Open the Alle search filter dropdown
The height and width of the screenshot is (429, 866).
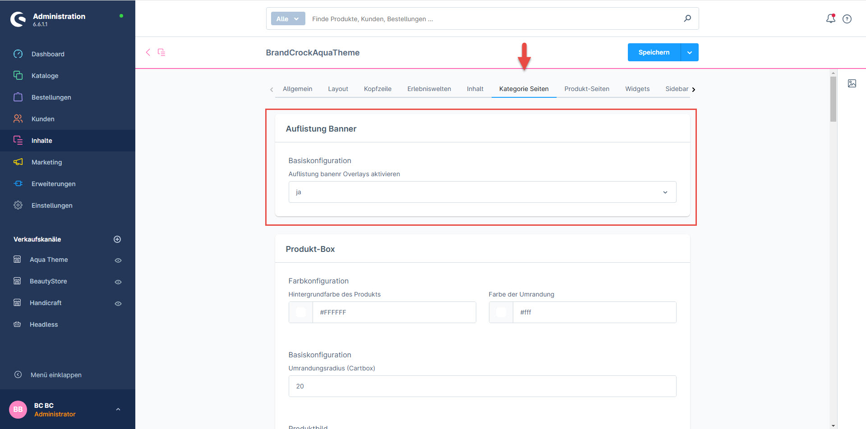tap(287, 19)
